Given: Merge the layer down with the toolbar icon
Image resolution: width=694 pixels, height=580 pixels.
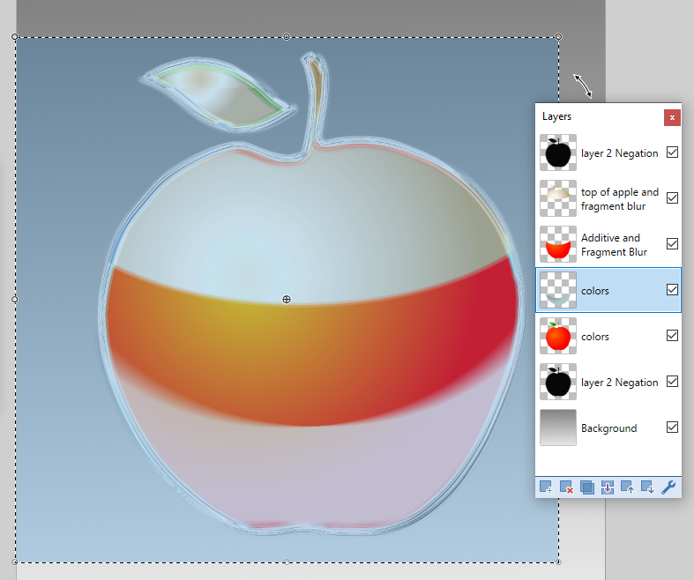Looking at the screenshot, I should [608, 487].
